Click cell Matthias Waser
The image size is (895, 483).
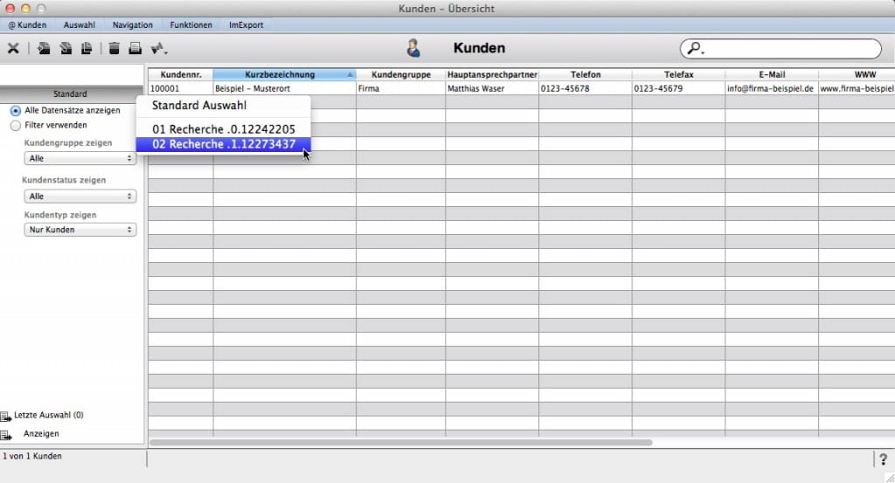(x=492, y=89)
